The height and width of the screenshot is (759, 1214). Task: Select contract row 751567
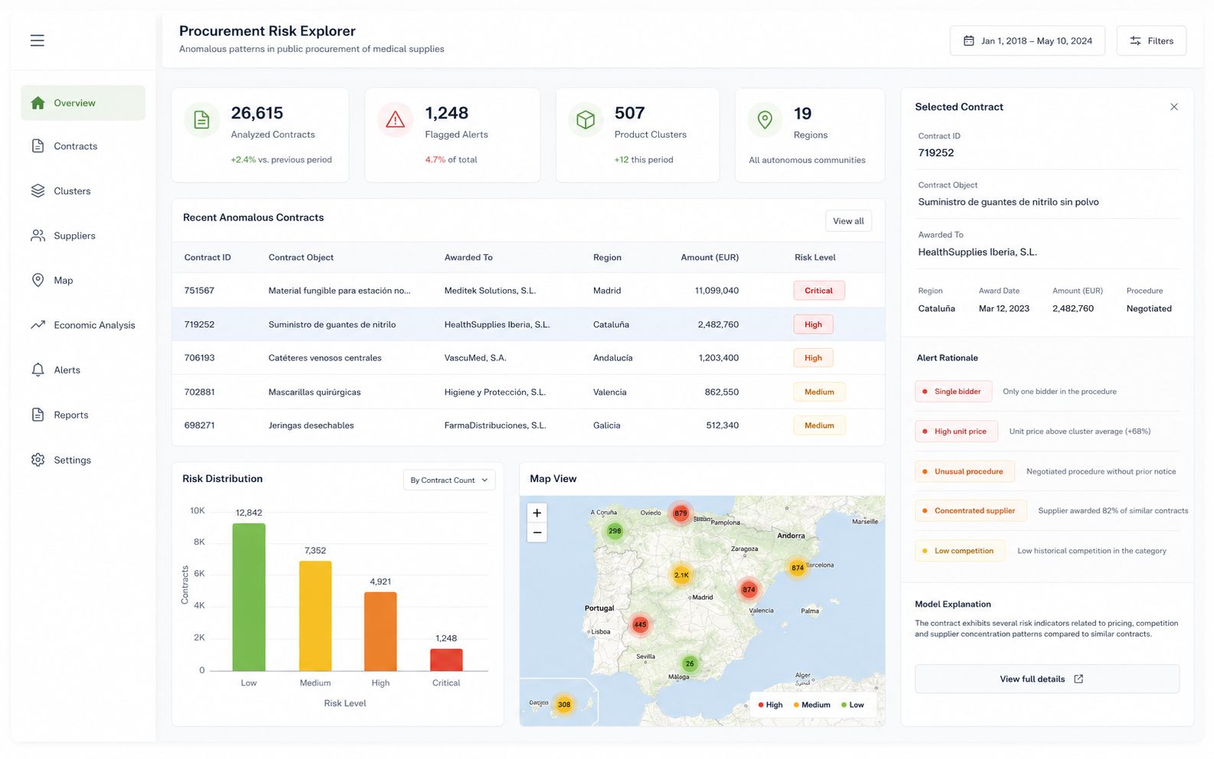pyautogui.click(x=528, y=291)
